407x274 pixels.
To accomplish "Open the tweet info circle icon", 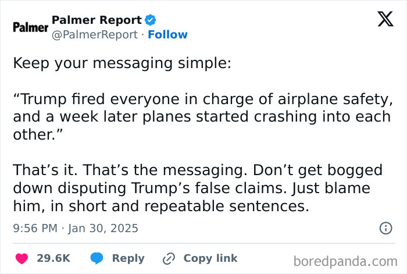I will tap(385, 228).
